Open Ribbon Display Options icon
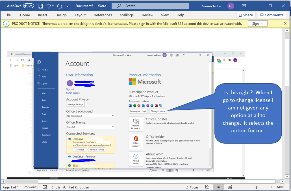Viewport: 291px width, 191px height. pyautogui.click(x=244, y=6)
